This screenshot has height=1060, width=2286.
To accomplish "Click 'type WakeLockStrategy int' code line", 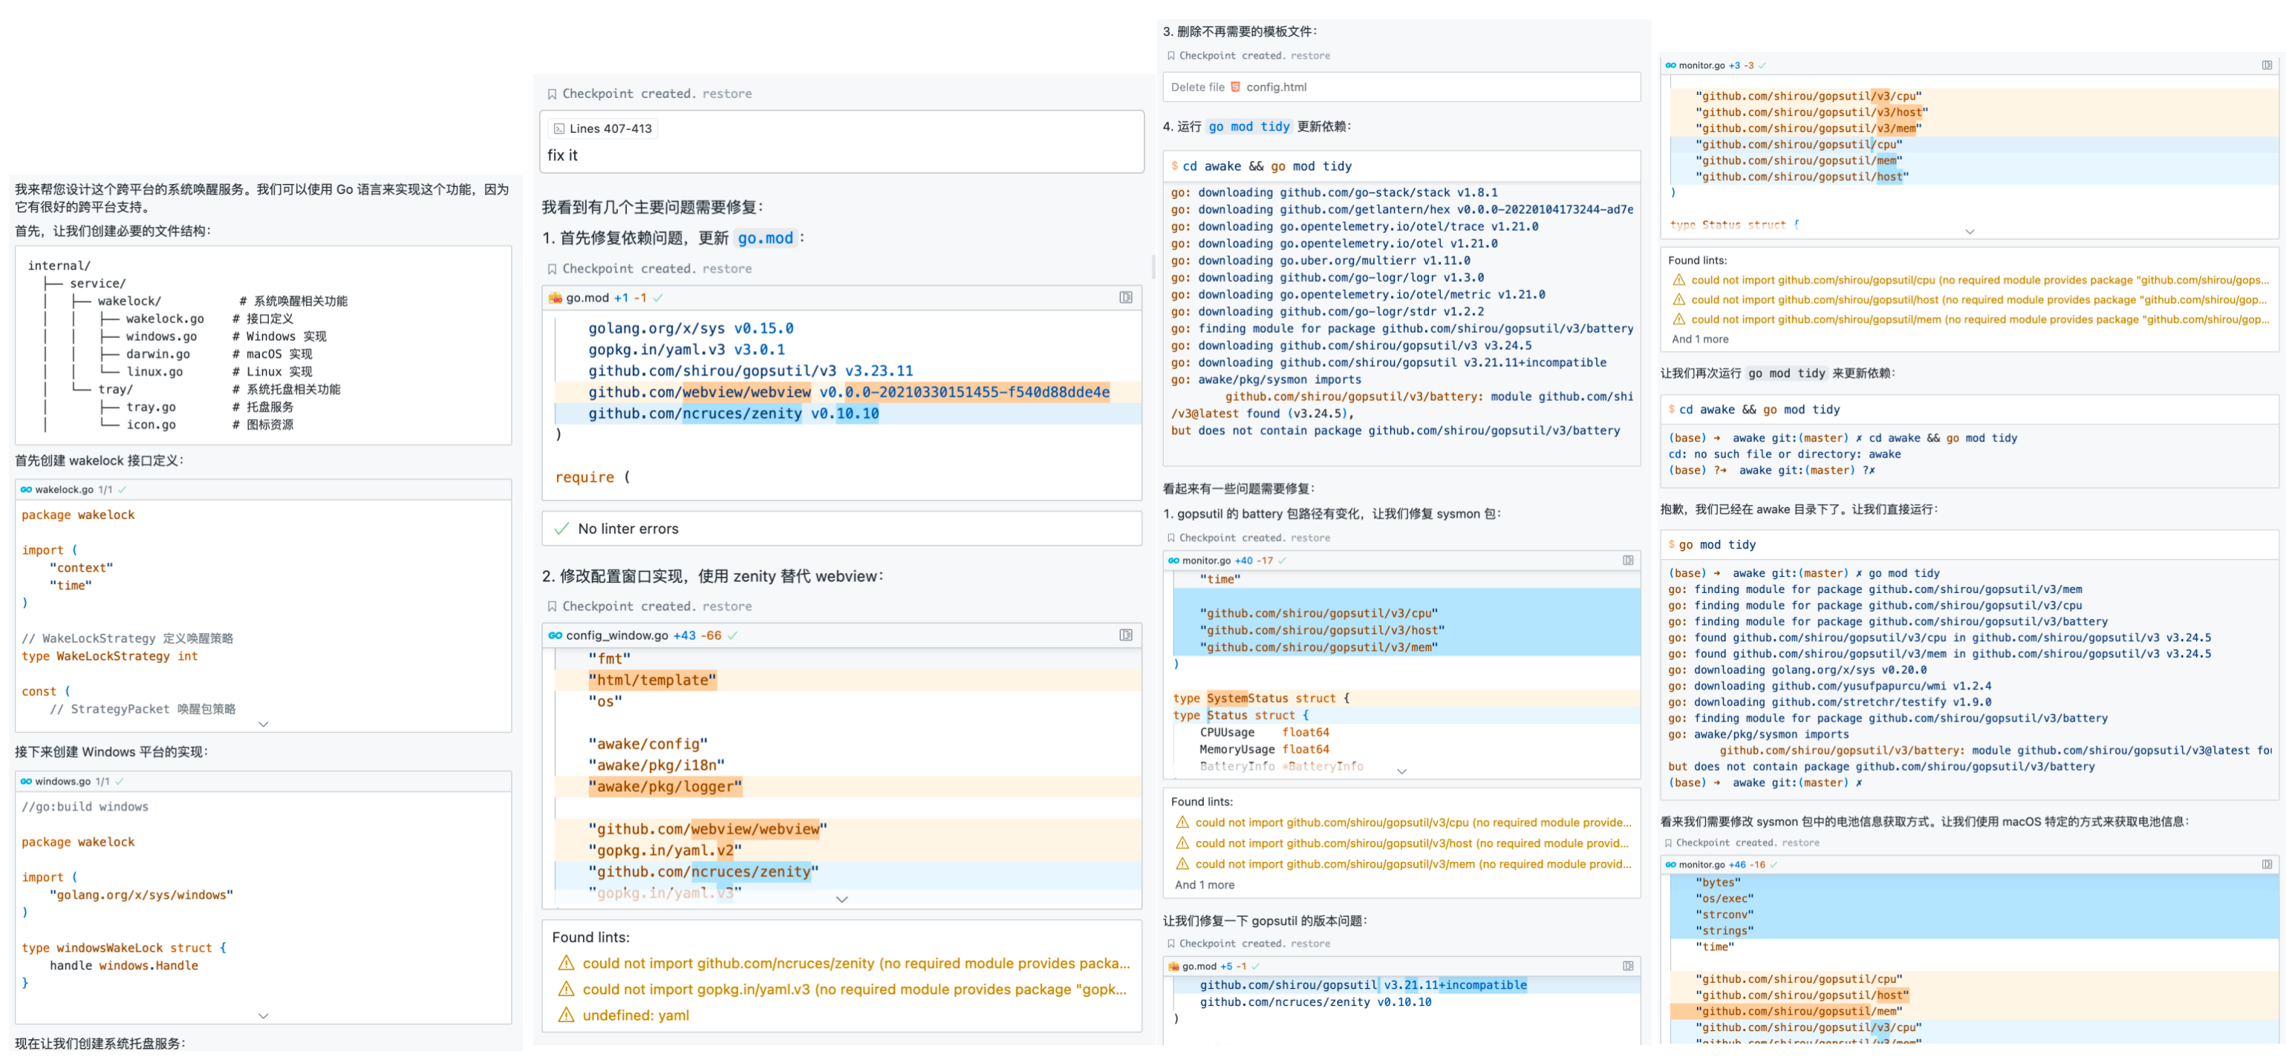I will (110, 656).
